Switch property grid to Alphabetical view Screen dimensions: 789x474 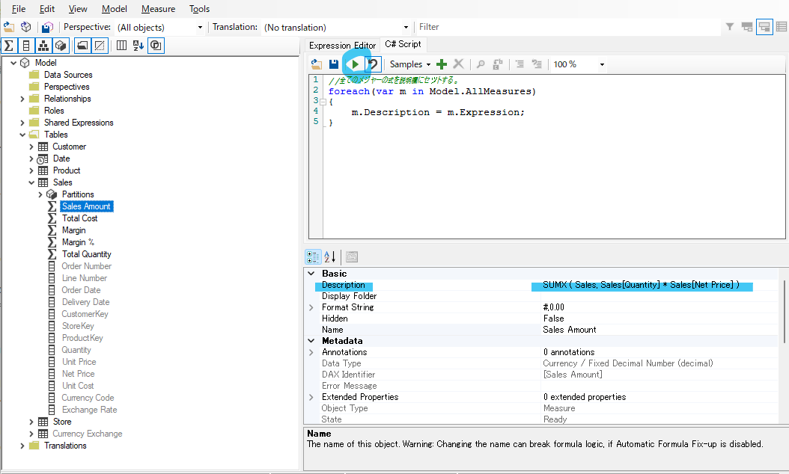coord(330,257)
